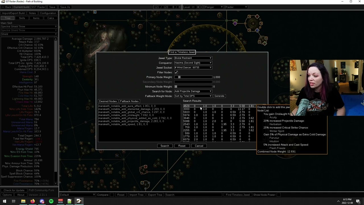The image size is (364, 205).
Task: Open the Jewel Socket dropdown
Action: [193, 67]
